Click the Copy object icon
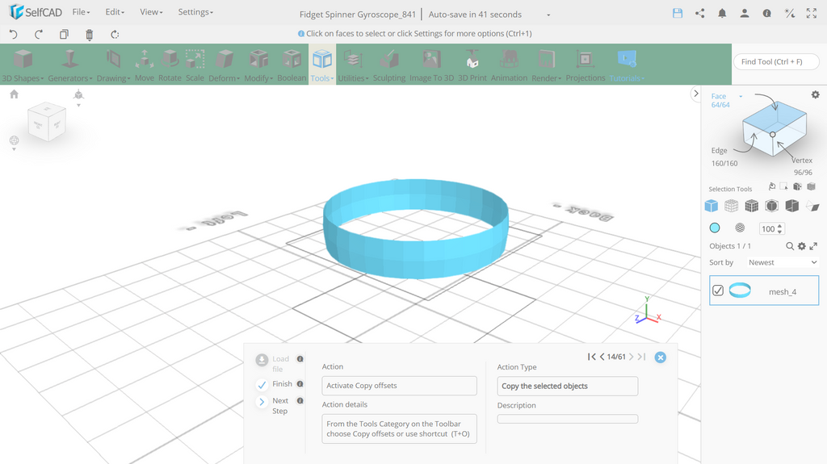This screenshot has height=464, width=827. click(x=64, y=34)
